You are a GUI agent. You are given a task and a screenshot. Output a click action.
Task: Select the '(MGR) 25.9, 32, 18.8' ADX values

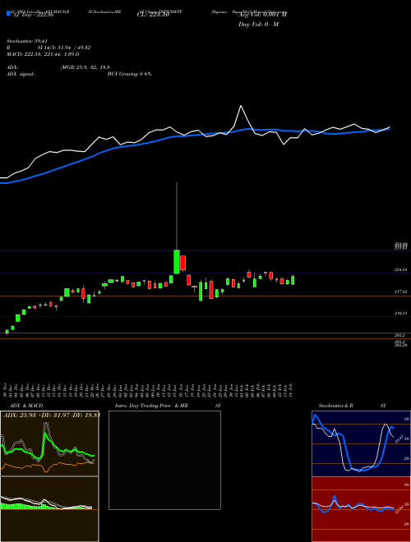tap(85, 67)
